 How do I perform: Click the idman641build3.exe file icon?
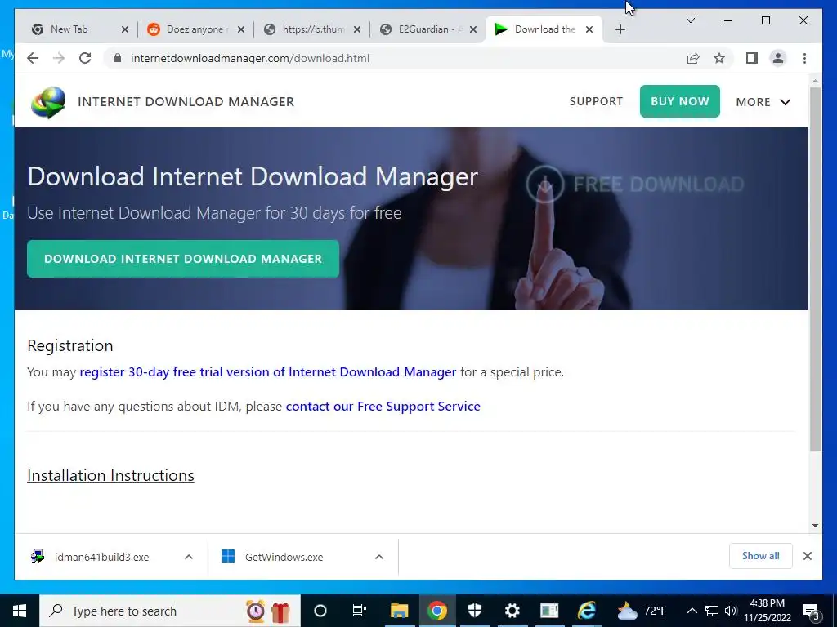coord(38,556)
